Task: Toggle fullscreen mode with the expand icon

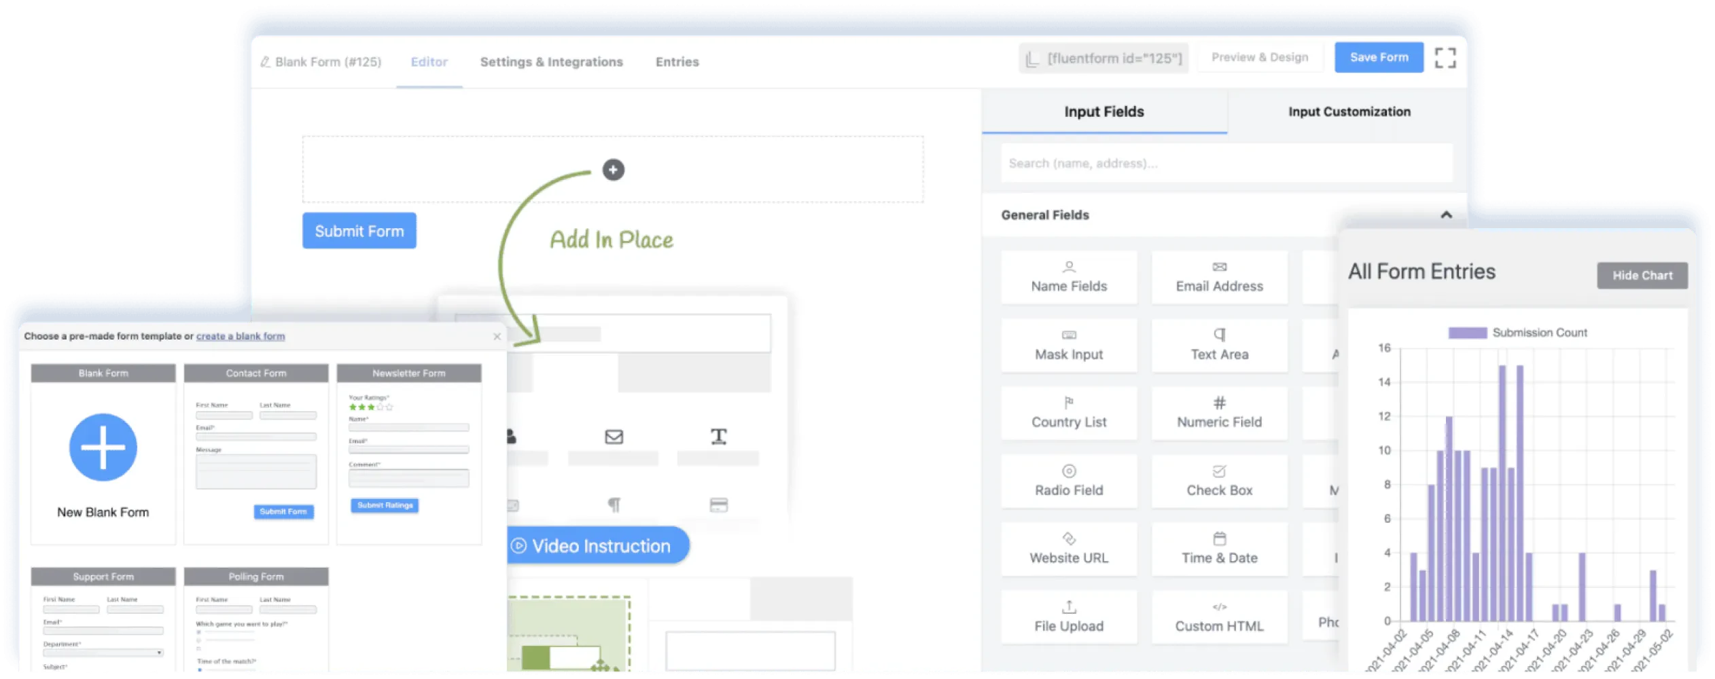Action: tap(1445, 58)
